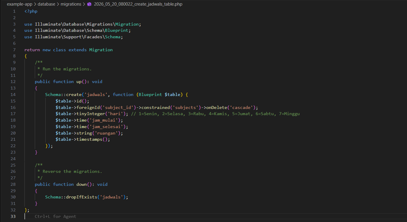Click the return keyword on line 7
The image size is (407, 222).
coord(32,50)
